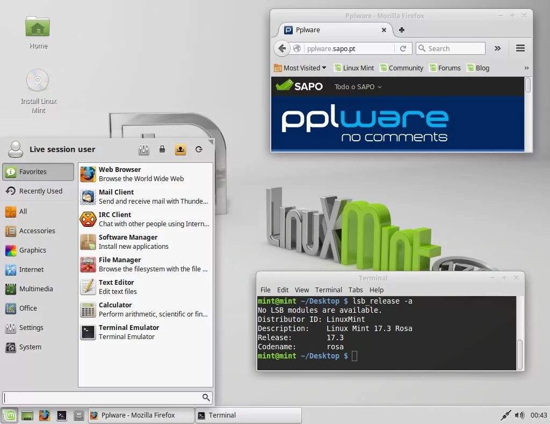Click the Linux Mint menu button on the panel
550x424 pixels.
click(x=10, y=415)
